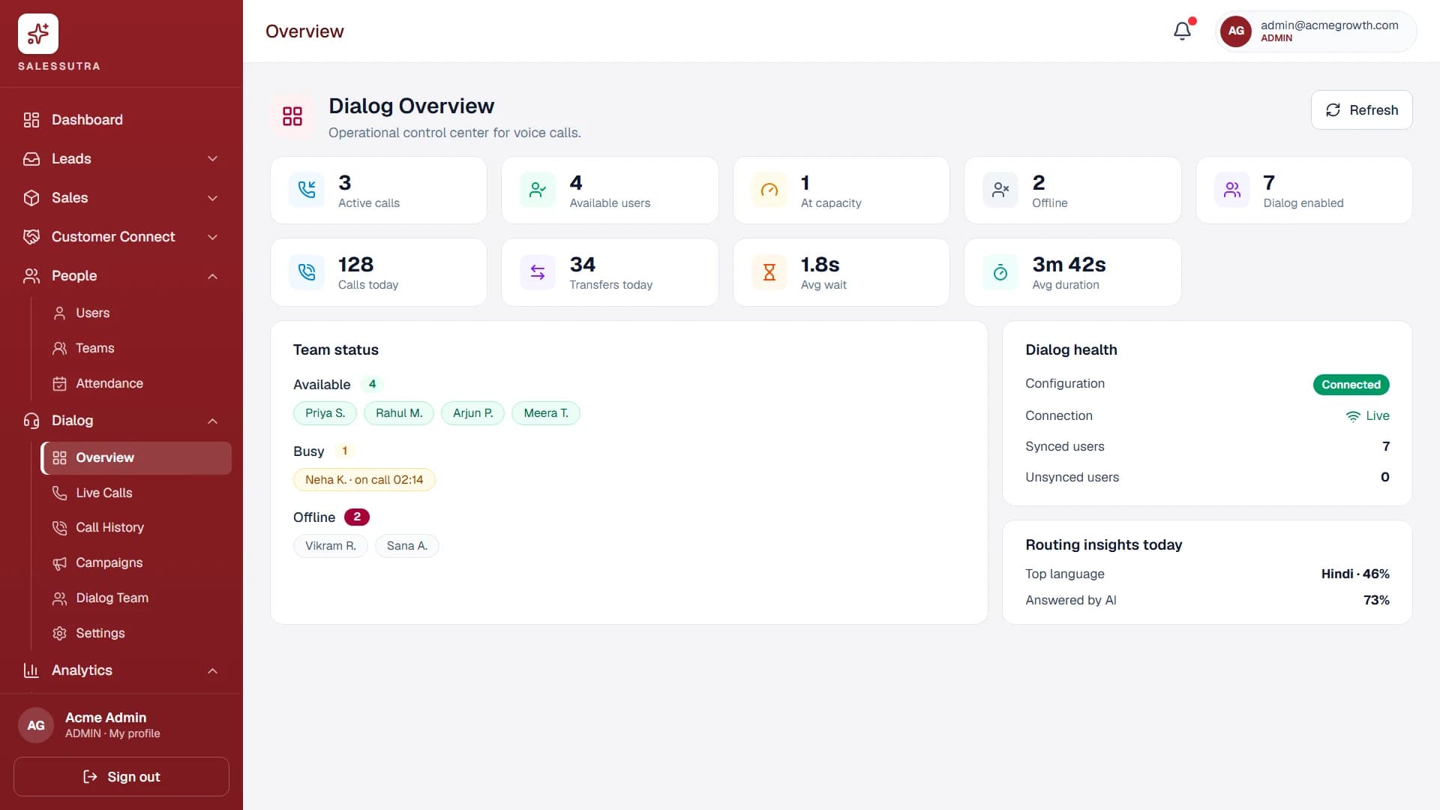1440x810 pixels.
Task: Collapse the Dialog section chevron
Action: coord(213,421)
